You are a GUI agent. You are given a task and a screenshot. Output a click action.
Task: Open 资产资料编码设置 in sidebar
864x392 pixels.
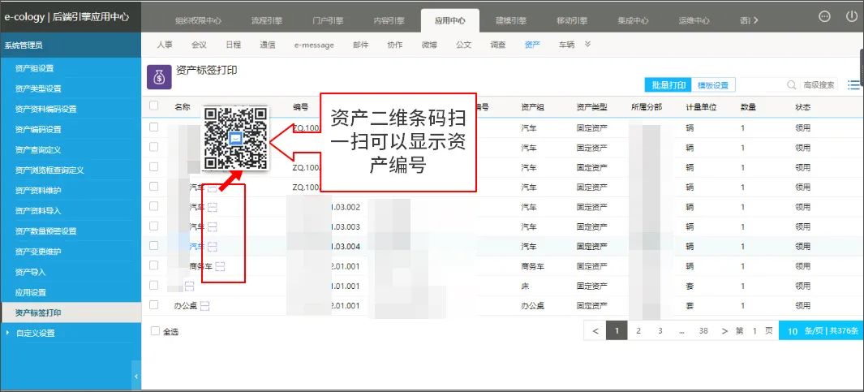tap(45, 110)
